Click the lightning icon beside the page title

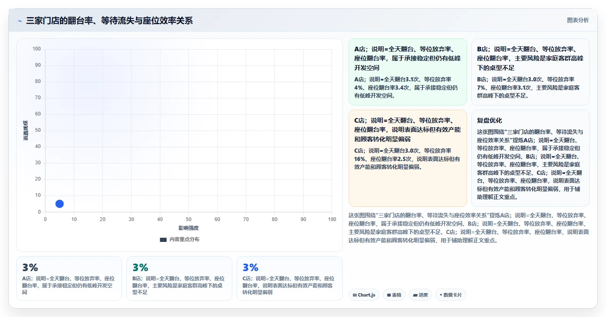(20, 21)
